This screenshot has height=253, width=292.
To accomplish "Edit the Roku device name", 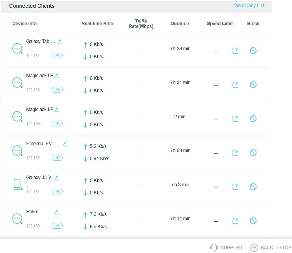I will click(57, 212).
